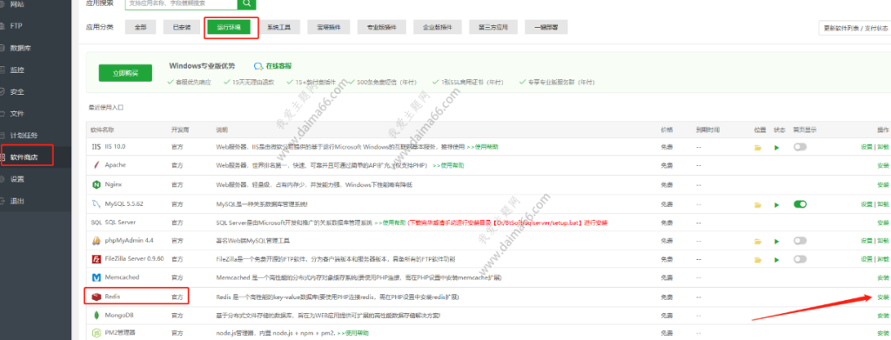Click 设置 for IIS 10.0
Image resolution: width=891 pixels, height=340 pixels.
click(x=866, y=147)
